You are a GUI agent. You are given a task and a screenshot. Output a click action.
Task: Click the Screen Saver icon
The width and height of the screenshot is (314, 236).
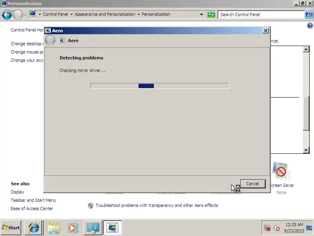[281, 171]
